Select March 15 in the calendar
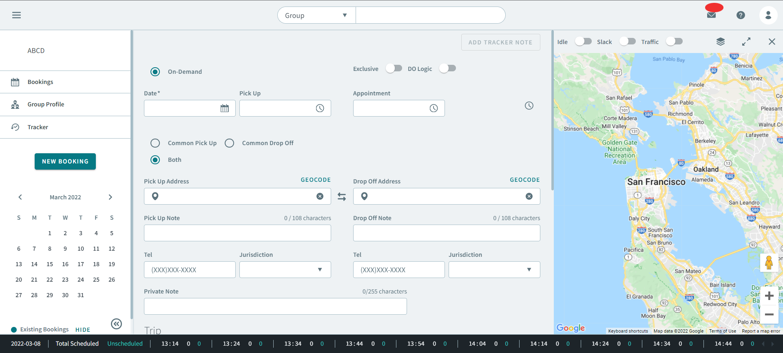 (50, 264)
